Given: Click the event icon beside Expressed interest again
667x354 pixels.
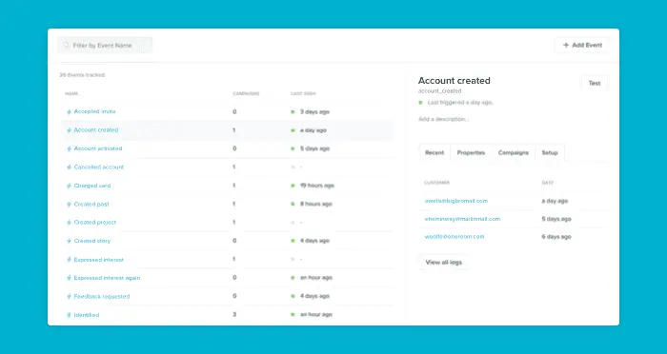Looking at the screenshot, I should [x=69, y=278].
